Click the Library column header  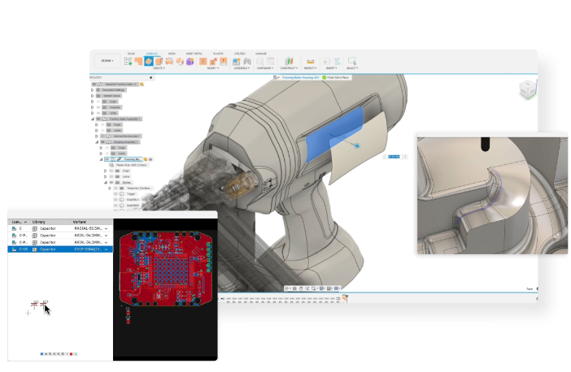coord(39,221)
